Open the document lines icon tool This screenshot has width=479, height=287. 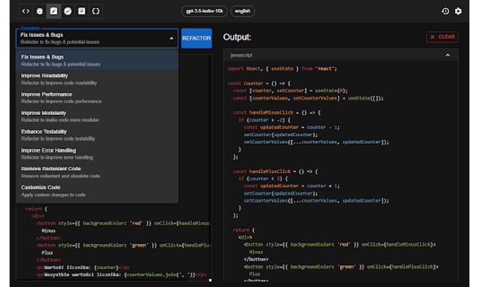click(x=81, y=11)
